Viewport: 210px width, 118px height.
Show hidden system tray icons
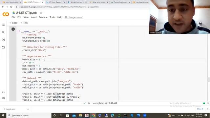pyautogui.click(x=179, y=115)
